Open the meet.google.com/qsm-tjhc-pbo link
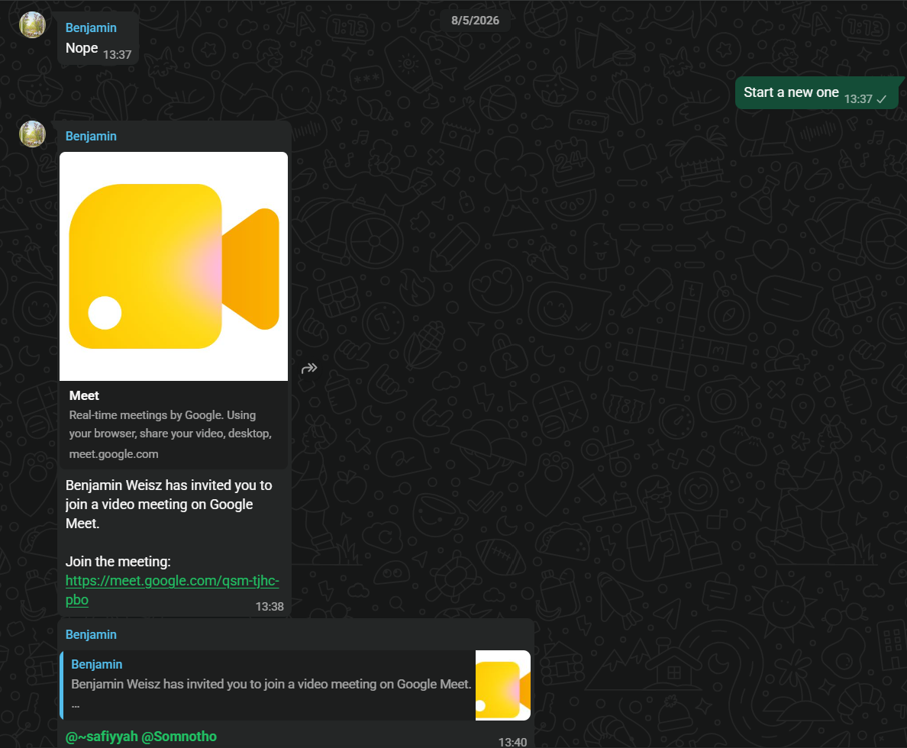Image resolution: width=907 pixels, height=748 pixels. tap(172, 589)
